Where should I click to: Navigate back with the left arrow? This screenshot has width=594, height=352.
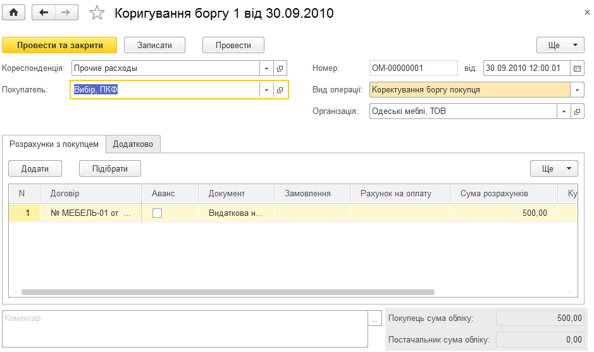(x=44, y=13)
